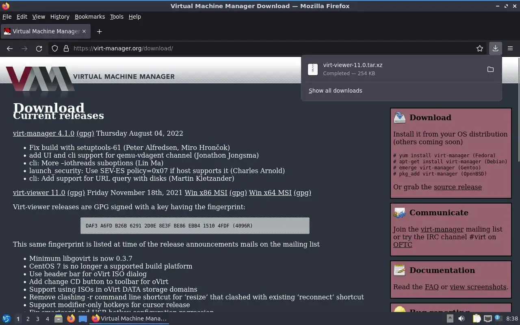Image resolution: width=520 pixels, height=325 pixels.
Task: Open the File menu
Action: tap(7, 17)
